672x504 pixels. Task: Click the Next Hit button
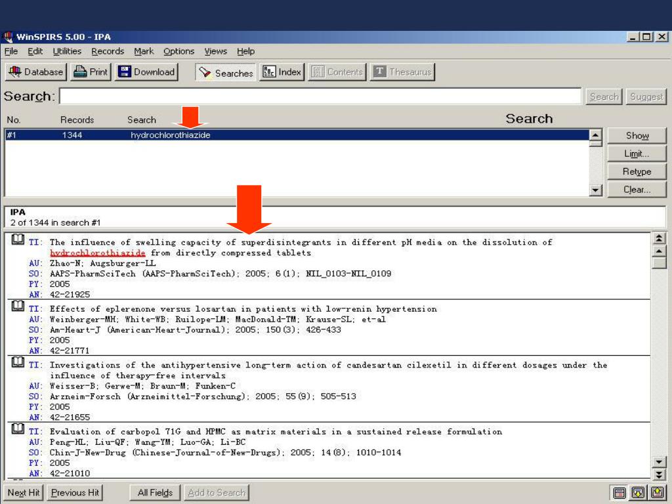pos(24,493)
